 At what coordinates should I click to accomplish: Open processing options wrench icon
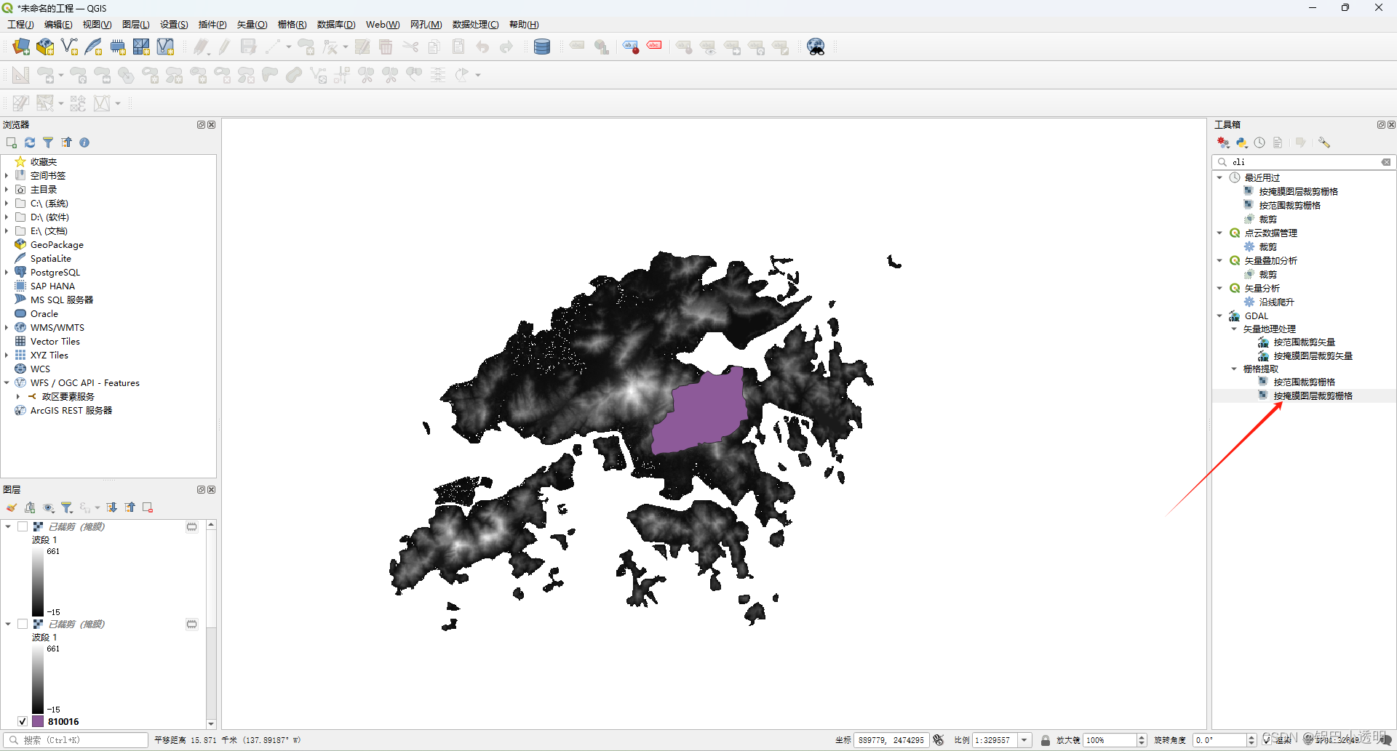[1324, 142]
